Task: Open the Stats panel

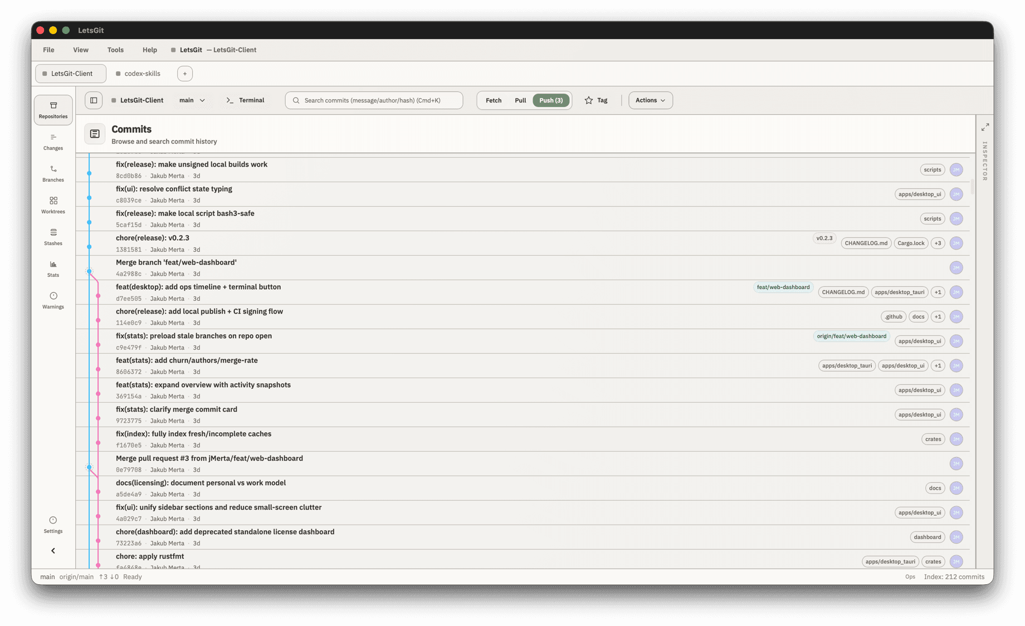Action: point(53,267)
